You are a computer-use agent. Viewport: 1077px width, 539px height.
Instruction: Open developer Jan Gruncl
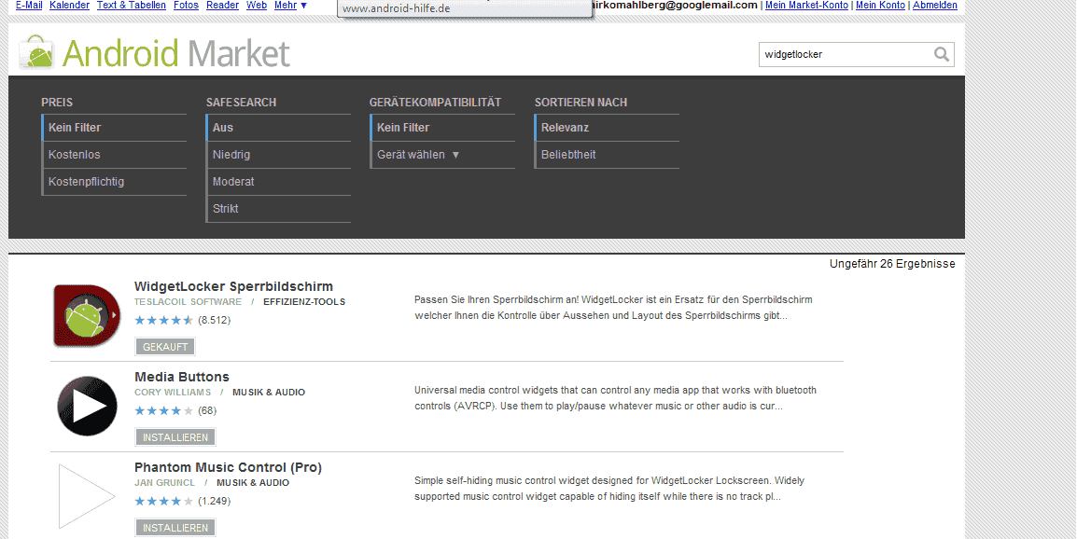tap(165, 483)
